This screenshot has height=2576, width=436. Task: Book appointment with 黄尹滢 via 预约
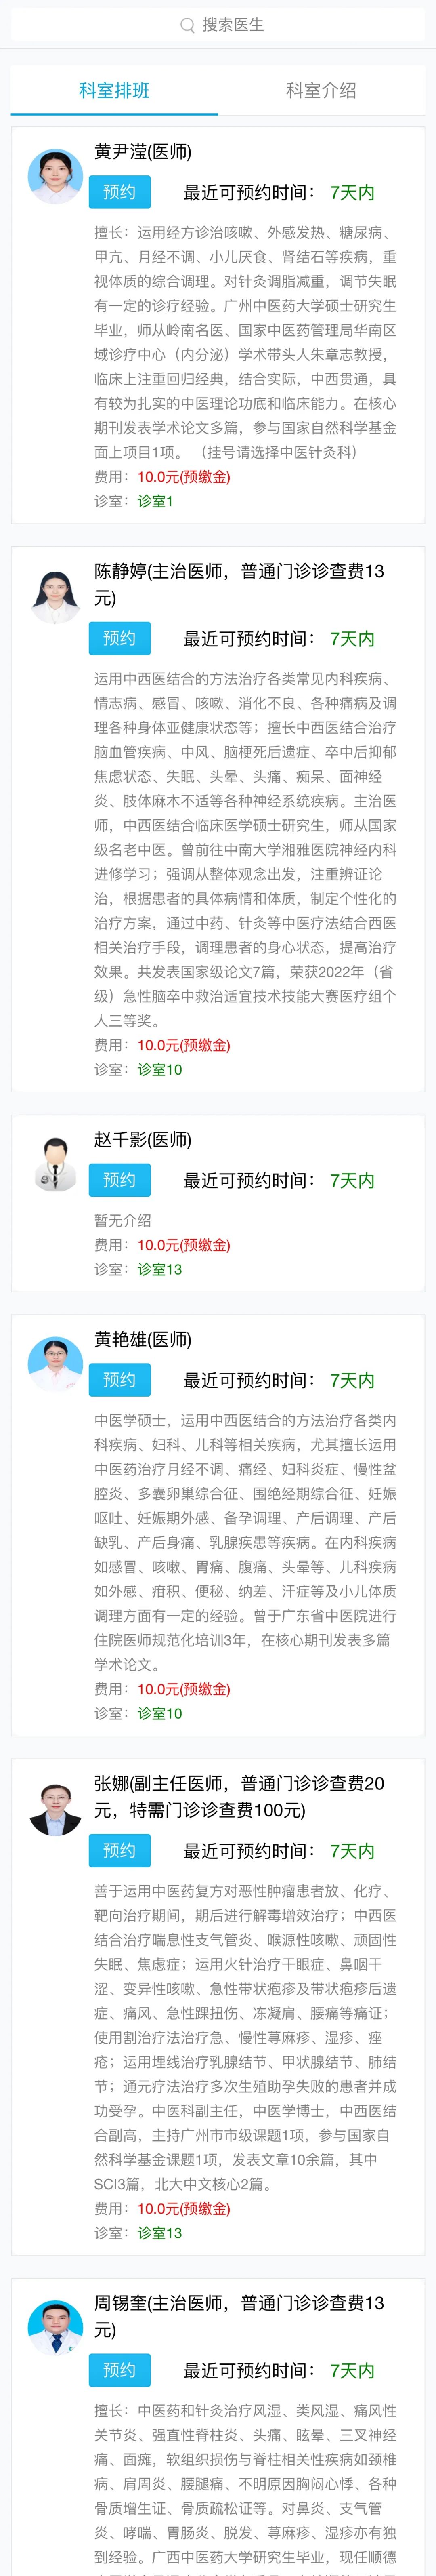coord(119,192)
